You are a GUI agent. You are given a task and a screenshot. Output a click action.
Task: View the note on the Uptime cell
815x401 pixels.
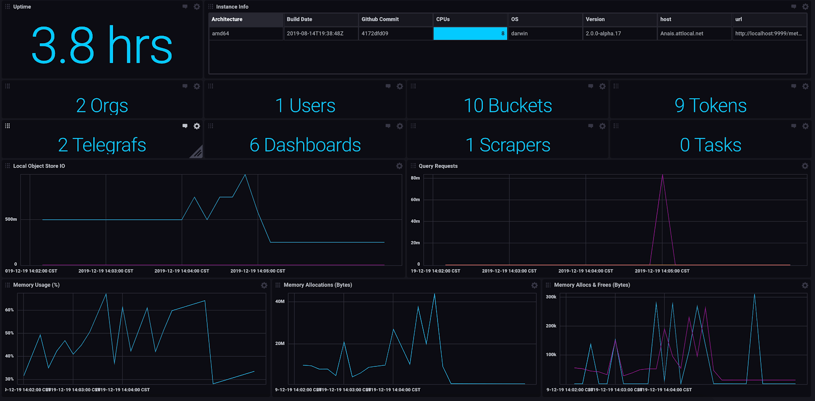coord(185,7)
